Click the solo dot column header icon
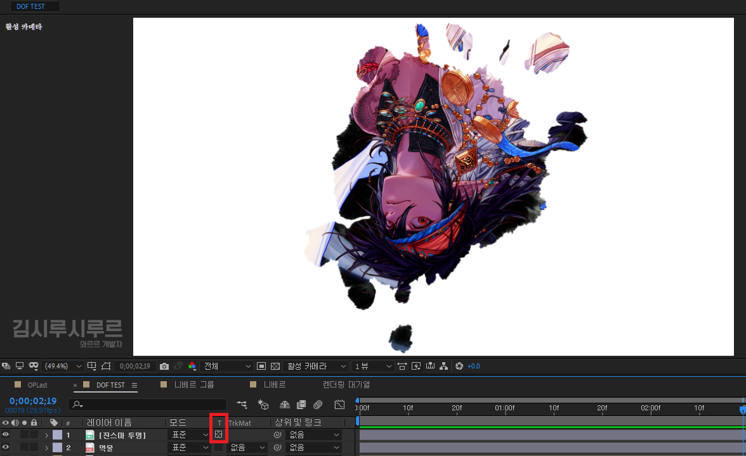Screen dimensions: 746x456 (x=24, y=423)
